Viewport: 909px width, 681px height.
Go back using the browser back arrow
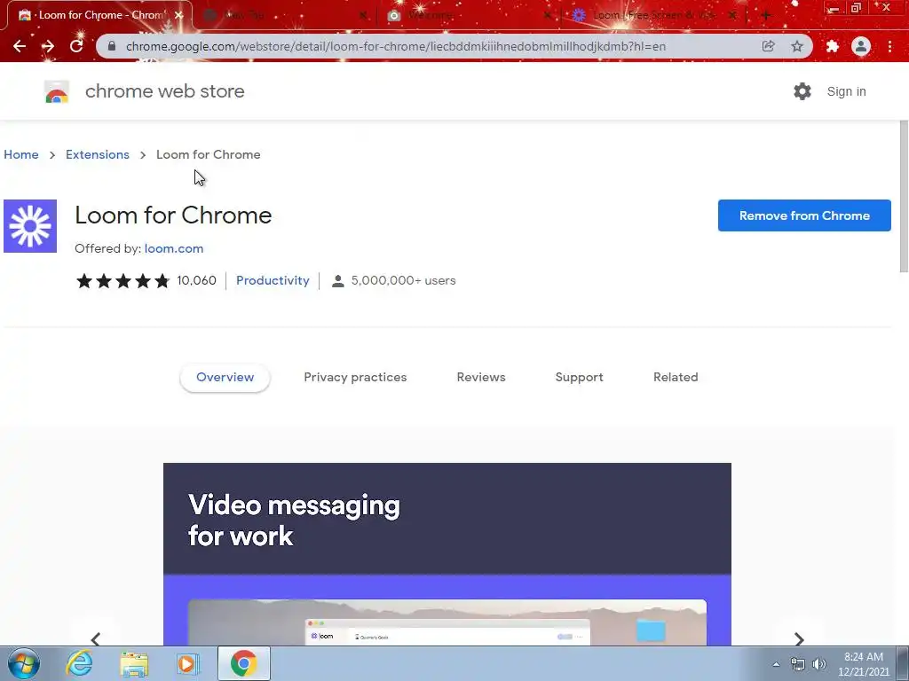tap(20, 46)
